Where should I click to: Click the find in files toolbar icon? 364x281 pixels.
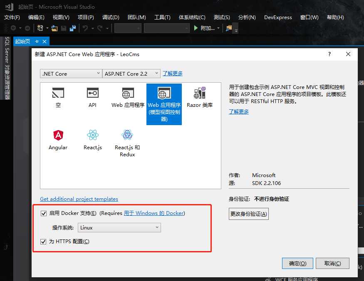(x=229, y=28)
